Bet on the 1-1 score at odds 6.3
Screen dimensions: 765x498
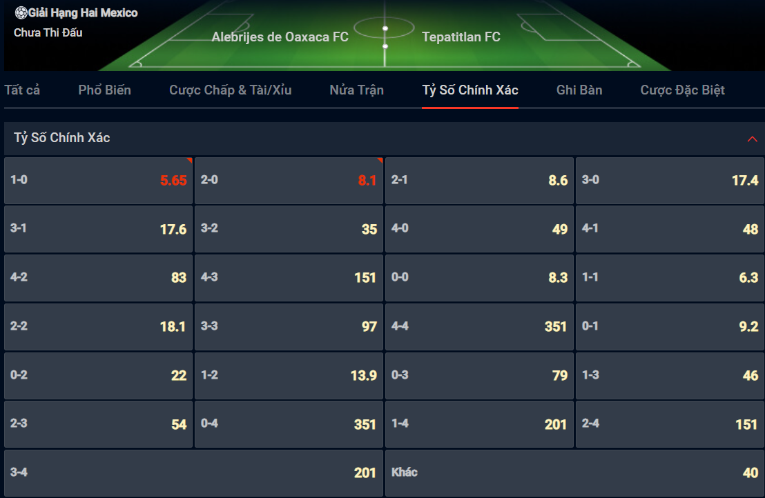click(x=670, y=278)
